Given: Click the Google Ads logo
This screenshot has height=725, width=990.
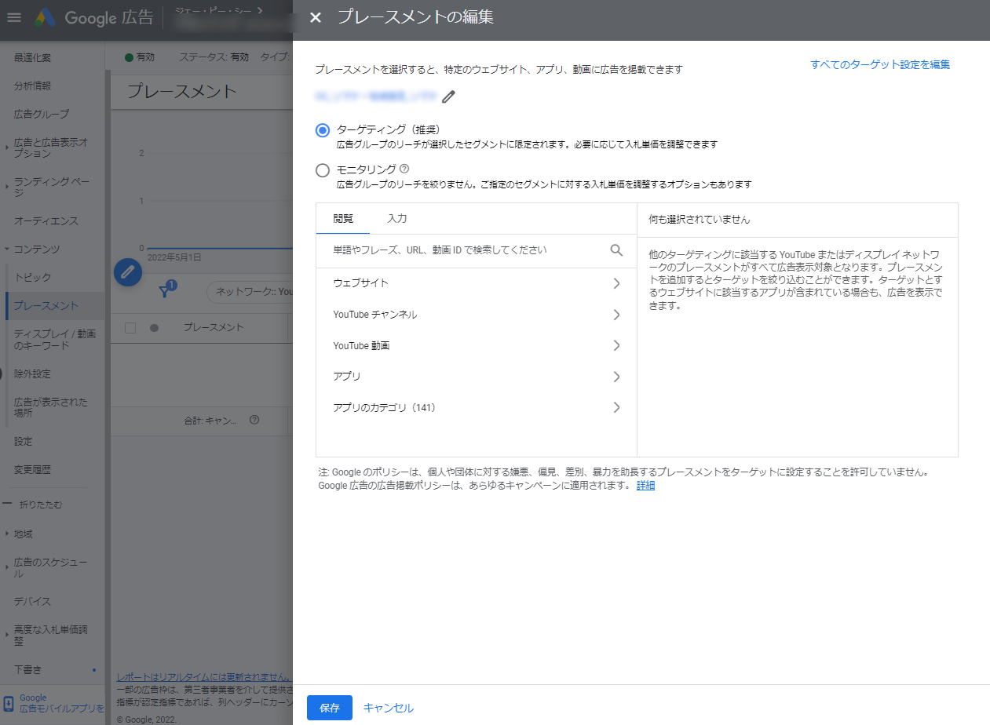Looking at the screenshot, I should [44, 17].
